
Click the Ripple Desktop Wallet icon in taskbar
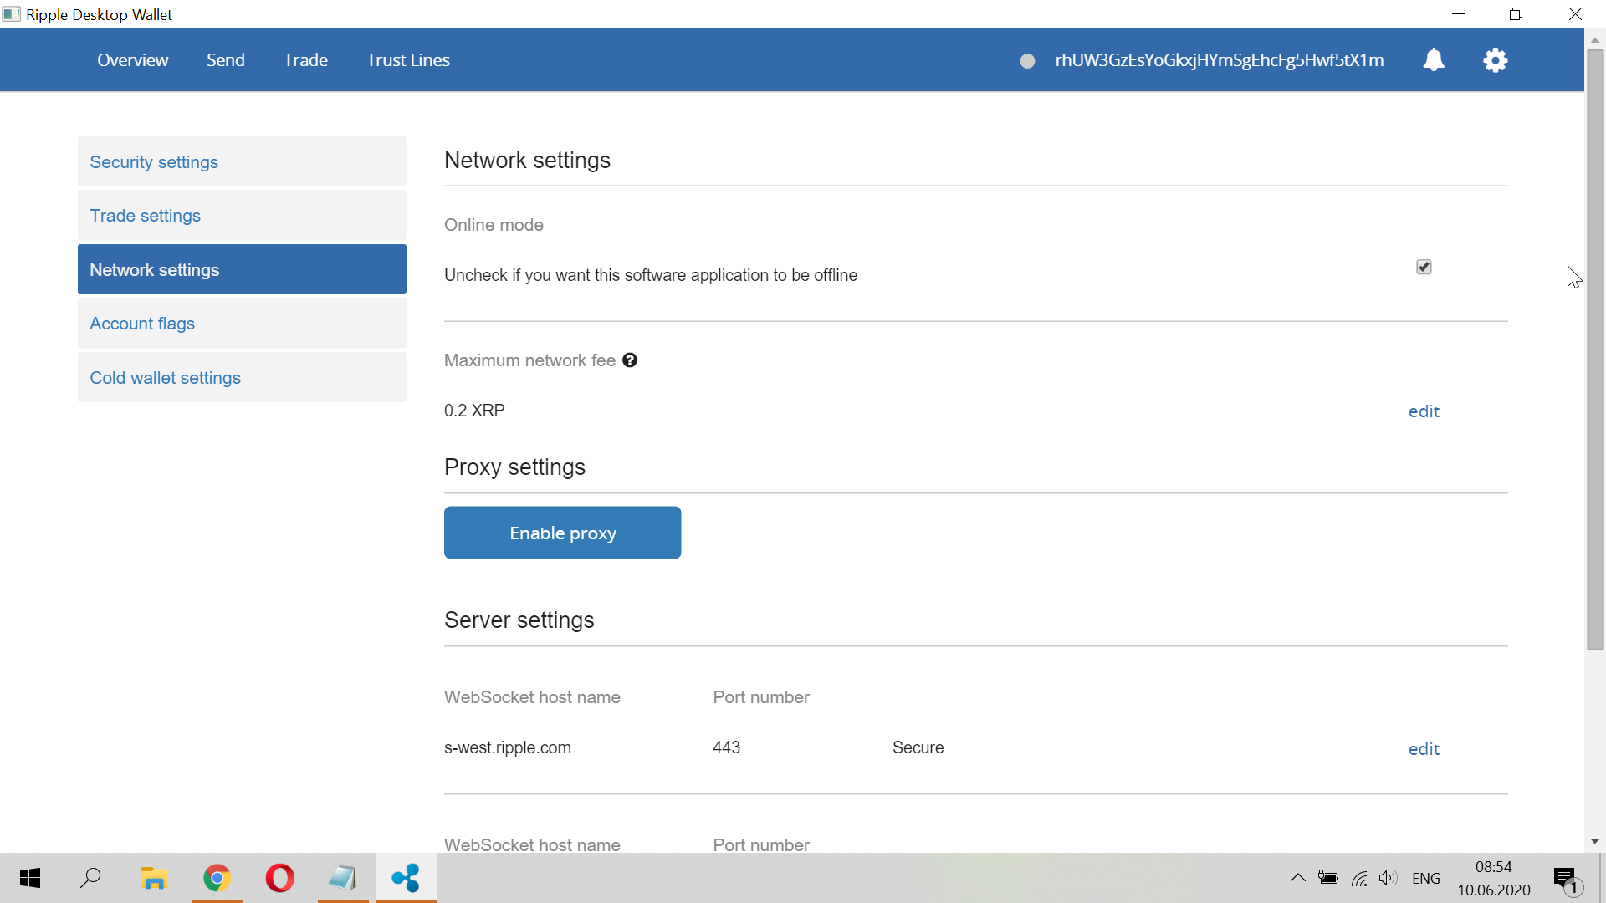click(x=405, y=878)
